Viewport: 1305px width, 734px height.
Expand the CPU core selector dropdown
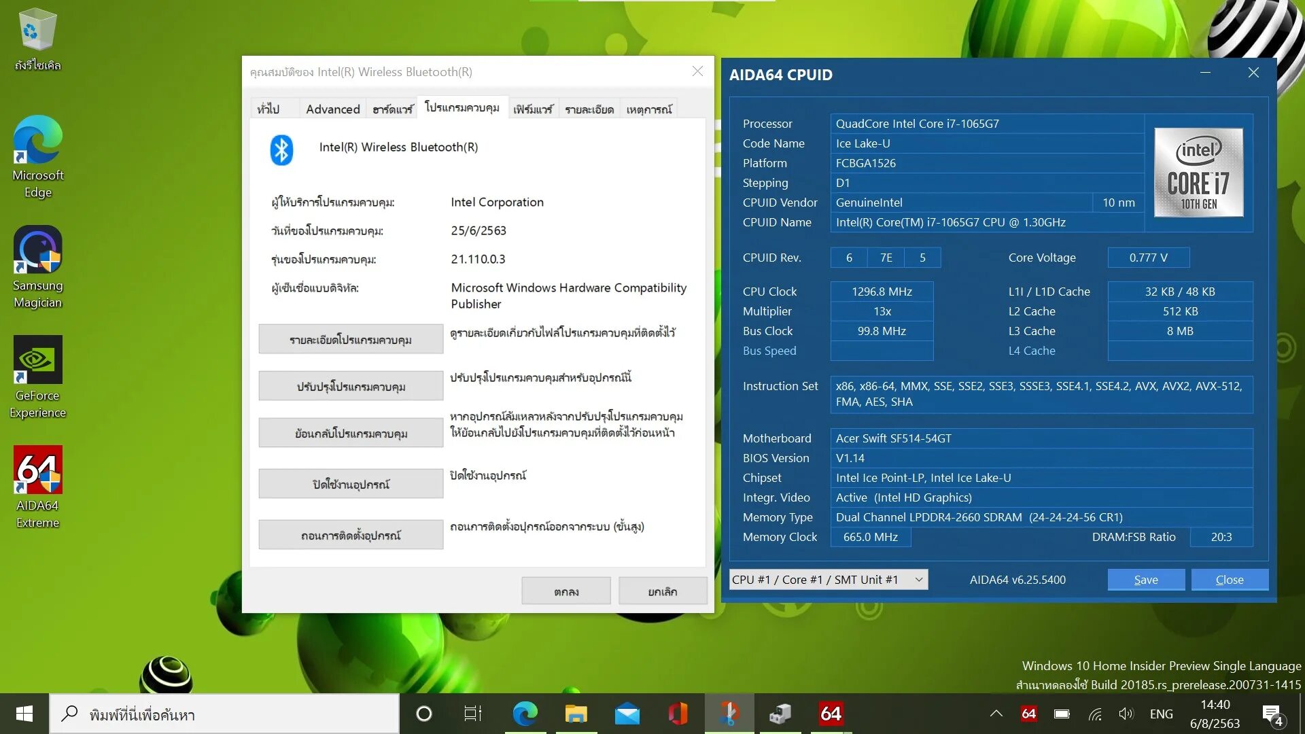click(x=829, y=580)
